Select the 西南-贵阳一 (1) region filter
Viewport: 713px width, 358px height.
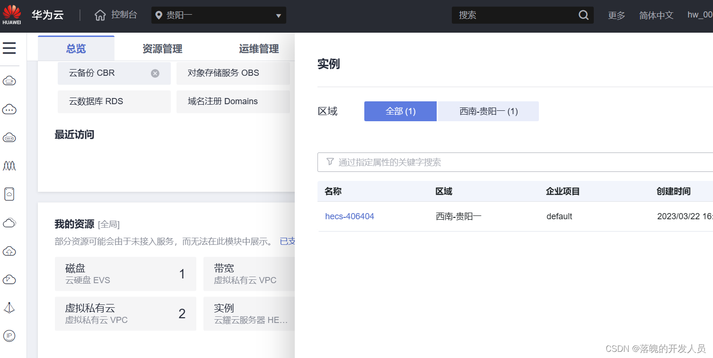click(x=489, y=111)
